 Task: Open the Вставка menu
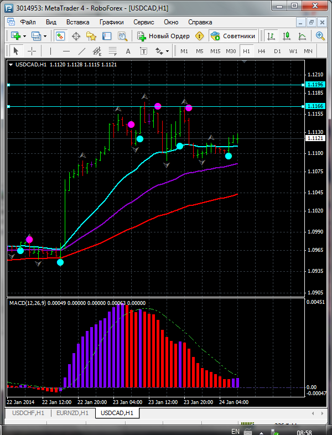(x=77, y=22)
